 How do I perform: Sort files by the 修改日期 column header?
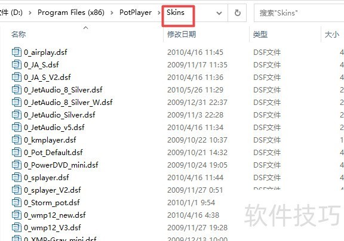click(x=182, y=34)
